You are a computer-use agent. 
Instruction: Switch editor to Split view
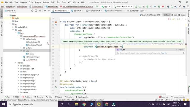(174, 15)
